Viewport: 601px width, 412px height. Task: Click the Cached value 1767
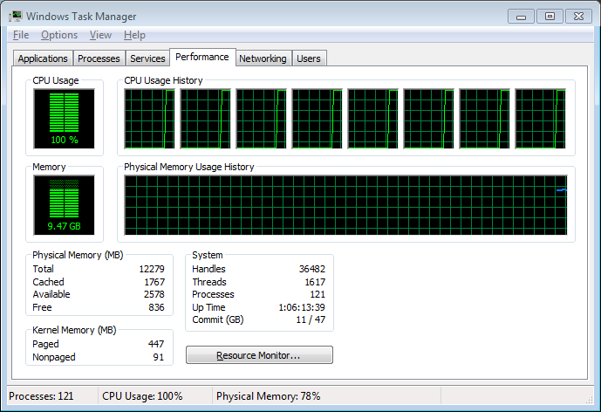point(154,282)
